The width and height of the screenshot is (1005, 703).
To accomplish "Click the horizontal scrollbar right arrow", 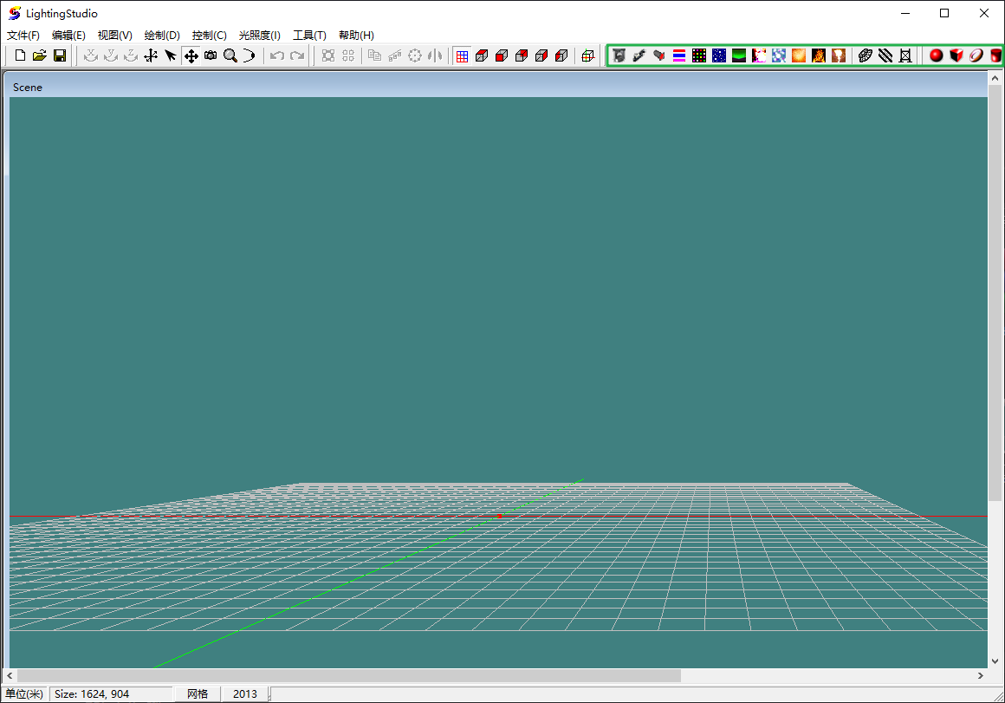I will (x=981, y=675).
